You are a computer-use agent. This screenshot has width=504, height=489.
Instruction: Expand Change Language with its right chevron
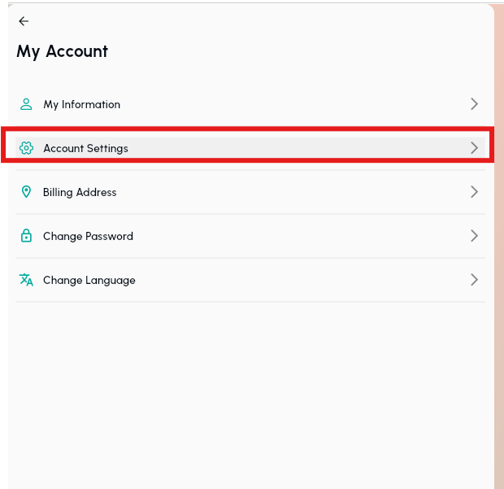(475, 280)
